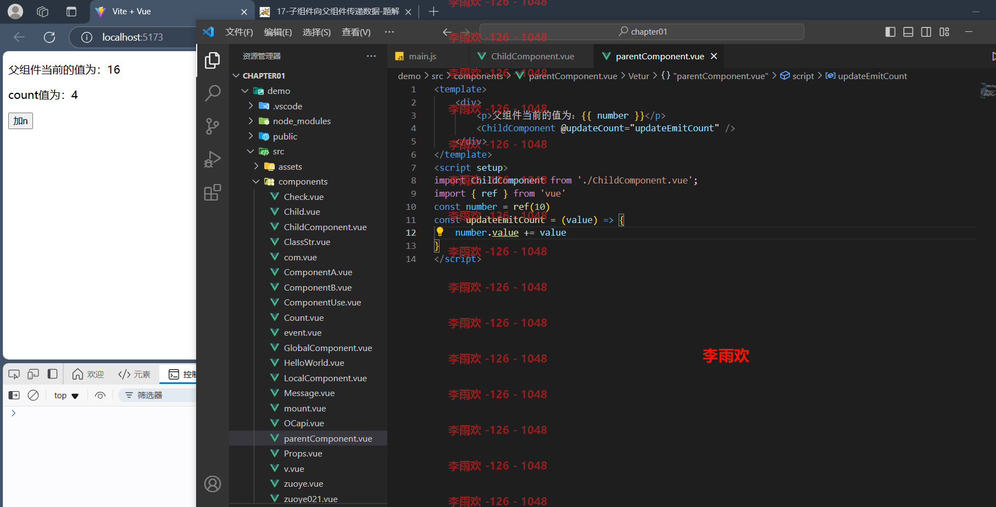
Task: Click the Vetur breadcrumb item
Action: pos(638,76)
